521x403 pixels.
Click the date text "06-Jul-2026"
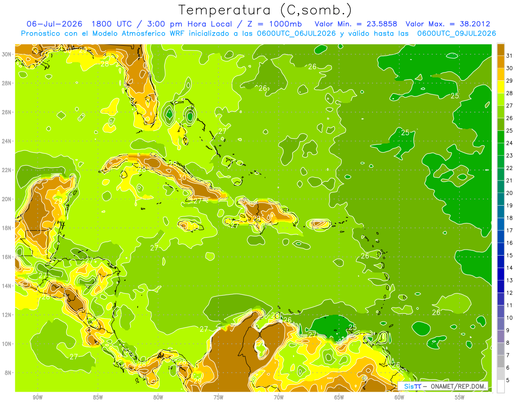[56, 24]
